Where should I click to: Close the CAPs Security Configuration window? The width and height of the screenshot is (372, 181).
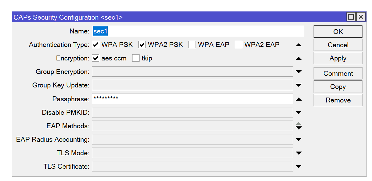tap(361, 17)
